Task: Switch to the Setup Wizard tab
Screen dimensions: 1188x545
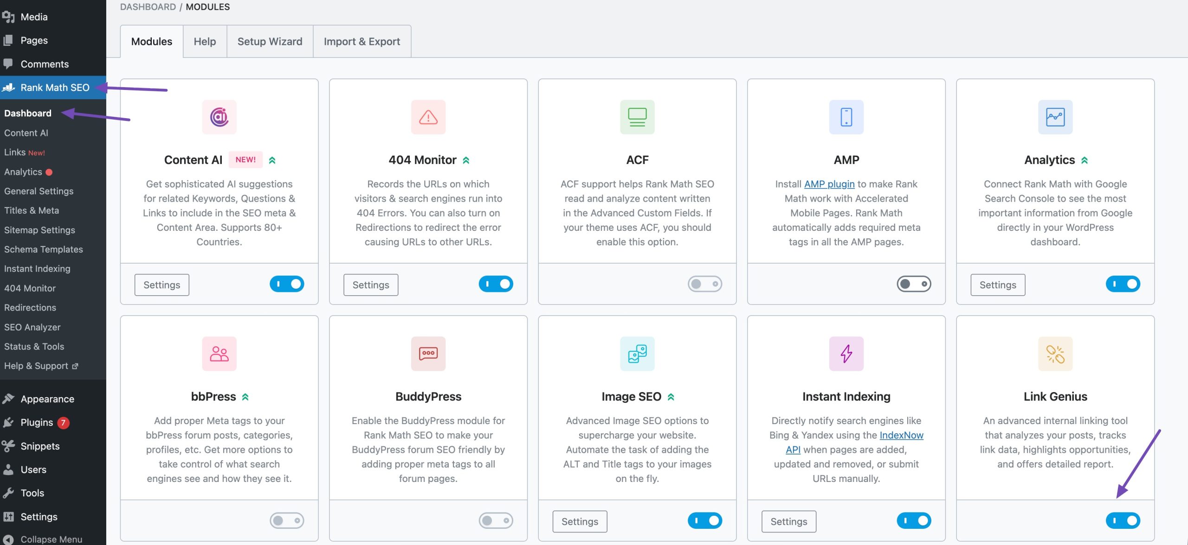Action: coord(270,41)
